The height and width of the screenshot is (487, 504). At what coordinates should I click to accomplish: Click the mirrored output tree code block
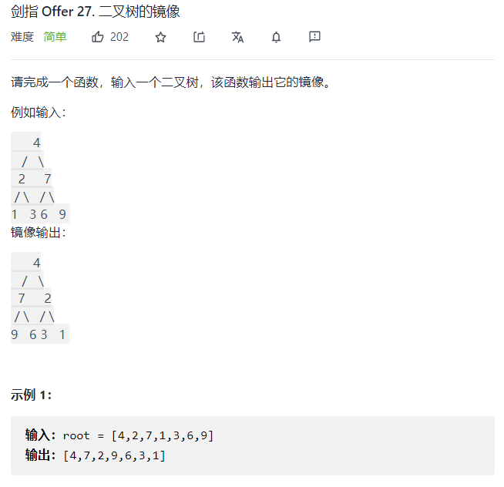click(40, 298)
